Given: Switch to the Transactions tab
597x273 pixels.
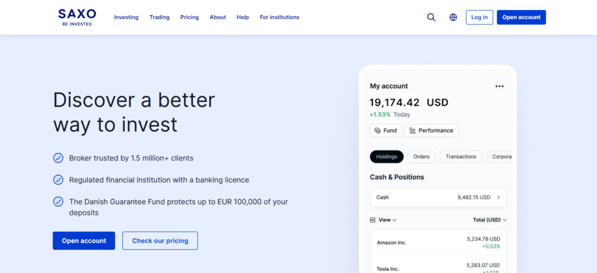Looking at the screenshot, I should [461, 156].
